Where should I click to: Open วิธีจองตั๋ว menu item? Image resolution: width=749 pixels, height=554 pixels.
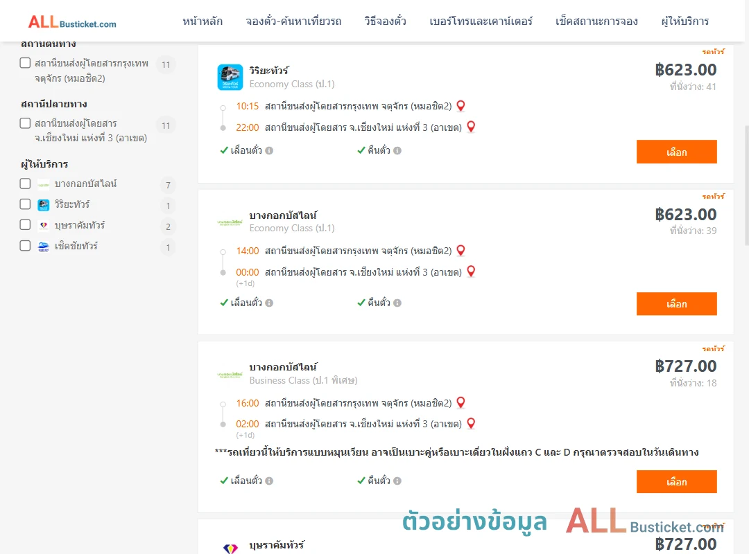[x=385, y=21]
